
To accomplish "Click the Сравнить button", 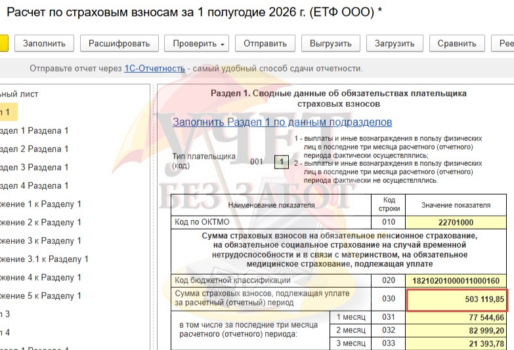I will [x=457, y=43].
